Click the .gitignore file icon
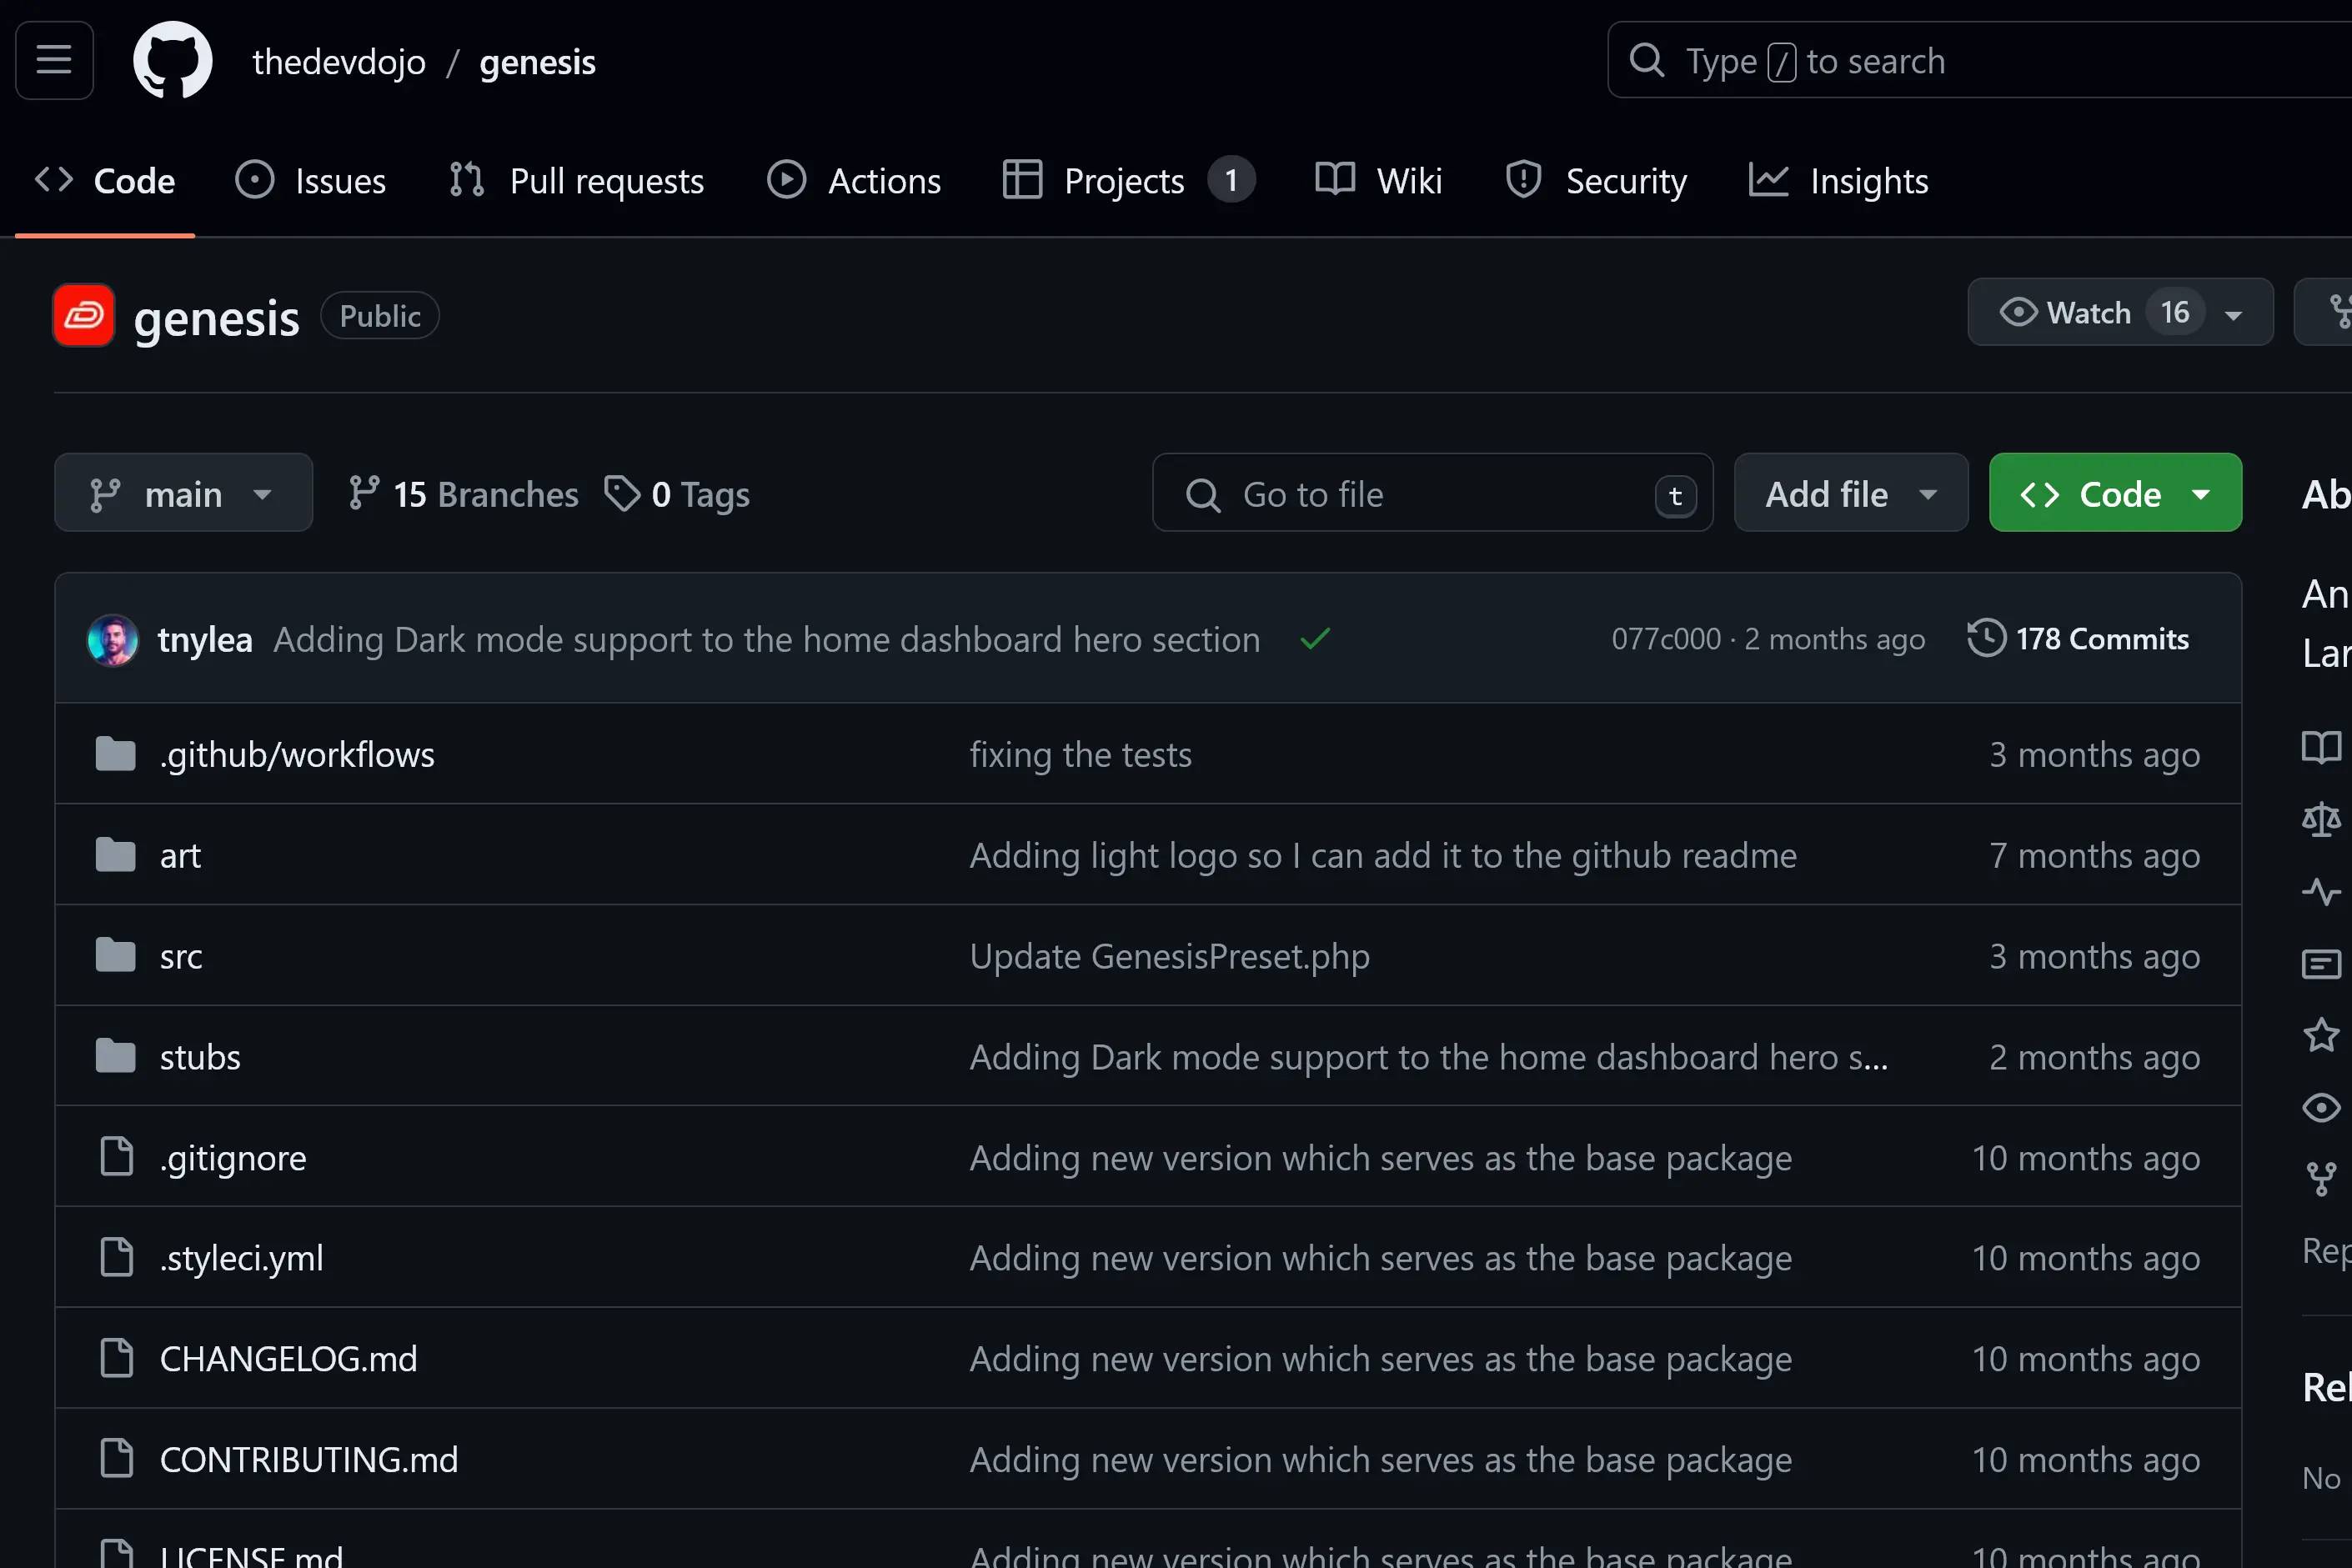Image resolution: width=2352 pixels, height=1568 pixels. tap(117, 1157)
